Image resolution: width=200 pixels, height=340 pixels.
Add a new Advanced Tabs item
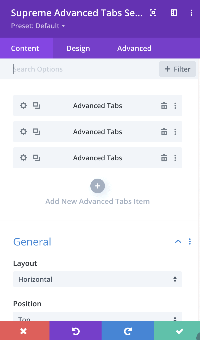click(x=98, y=186)
